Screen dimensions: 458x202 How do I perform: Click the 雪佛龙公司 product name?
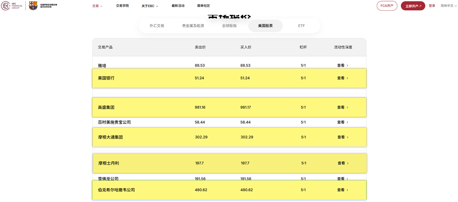[x=108, y=179]
